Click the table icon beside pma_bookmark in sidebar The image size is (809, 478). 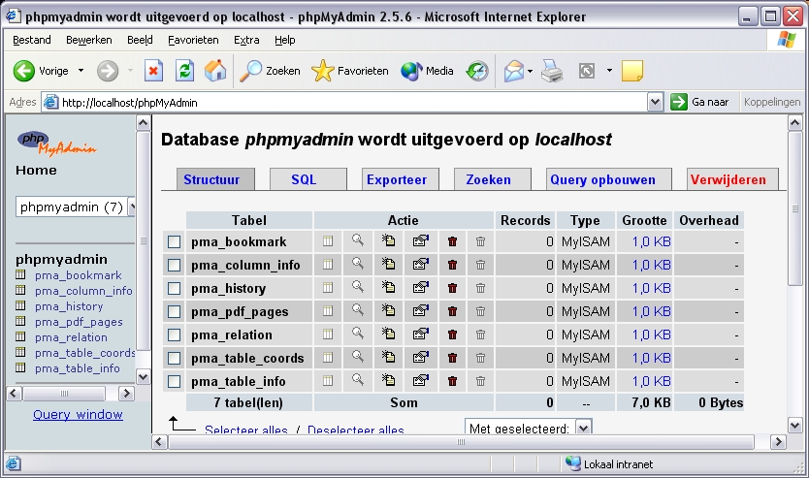pos(20,274)
